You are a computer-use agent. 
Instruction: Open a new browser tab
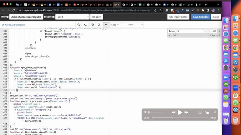click(206, 5)
